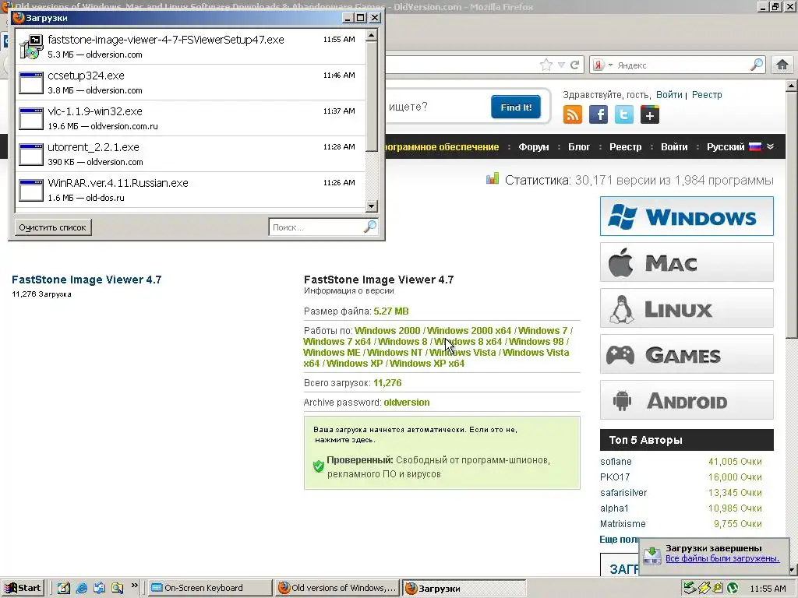
Task: Click Войти in the black menu bar
Action: pos(674,147)
